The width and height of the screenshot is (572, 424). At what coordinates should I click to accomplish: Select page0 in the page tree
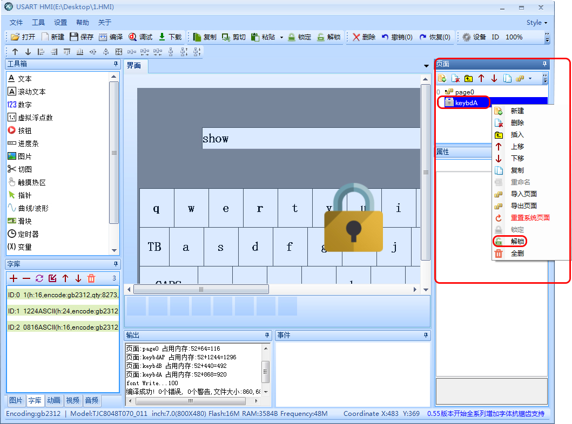point(464,92)
